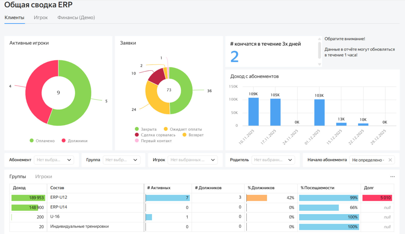Open the three-dot menu of the groups table

pos(392,177)
